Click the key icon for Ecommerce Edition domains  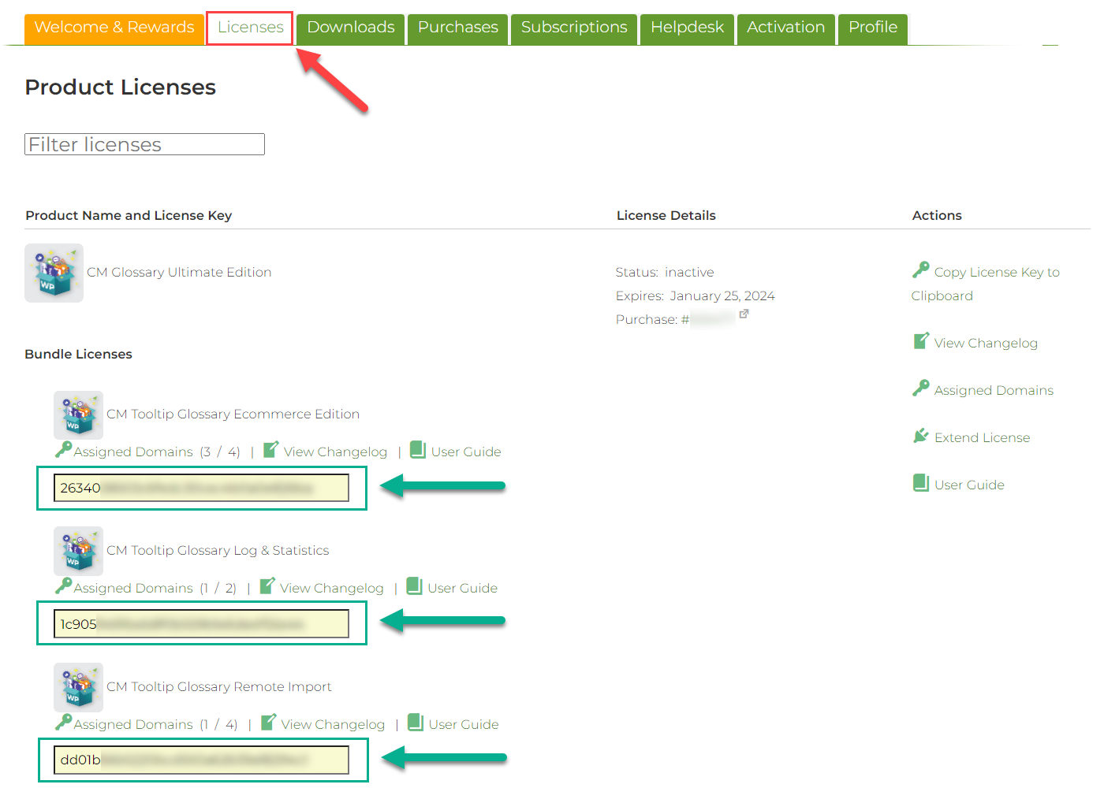point(63,450)
